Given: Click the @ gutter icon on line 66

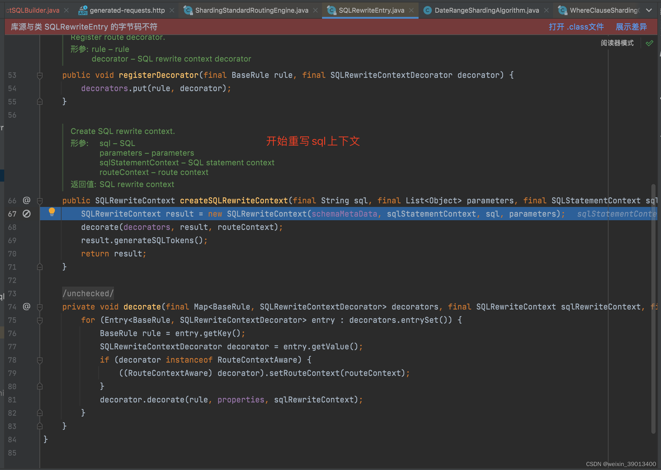Looking at the screenshot, I should pyautogui.click(x=27, y=200).
